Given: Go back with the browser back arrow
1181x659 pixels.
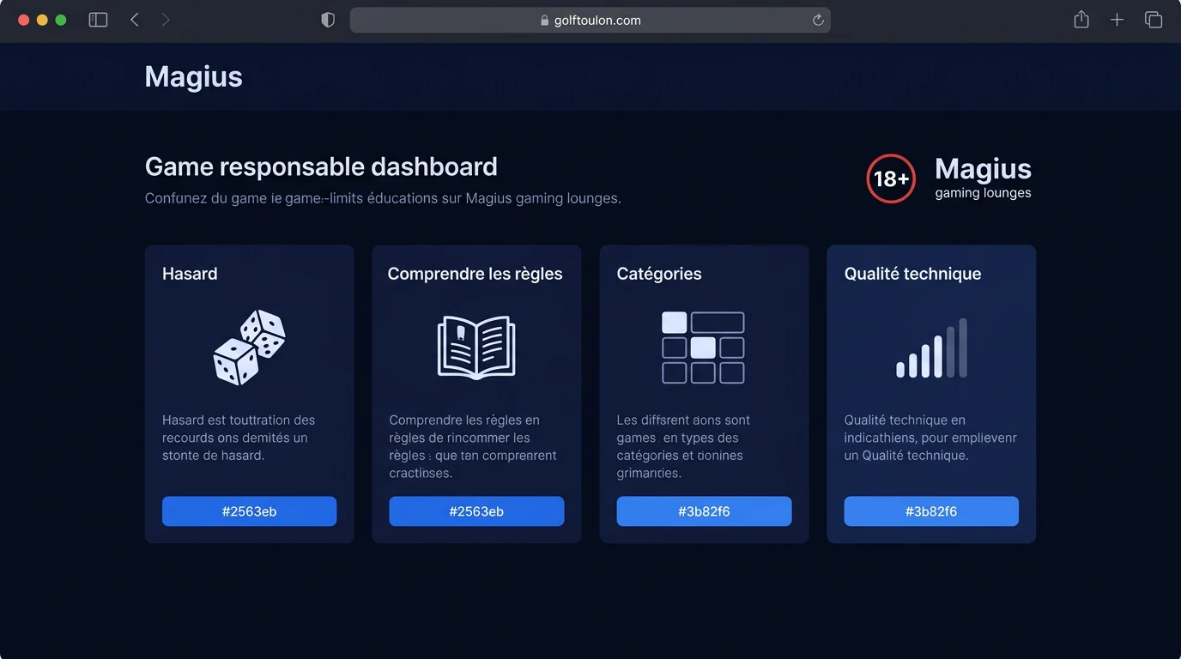Looking at the screenshot, I should (135, 20).
